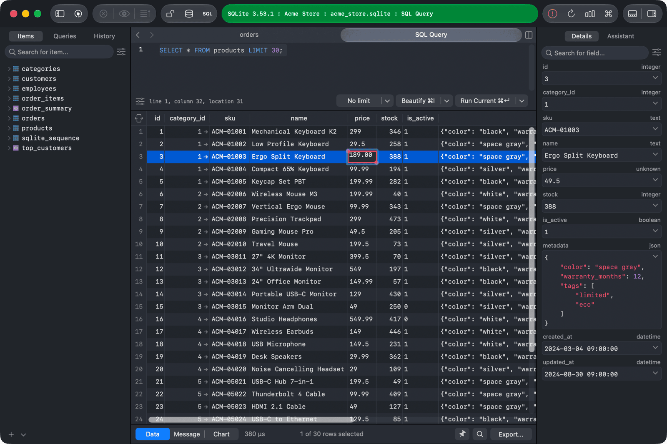This screenshot has width=667, height=444.
Task: Click the horizontal scrollbar of results table
Action: (x=252, y=419)
